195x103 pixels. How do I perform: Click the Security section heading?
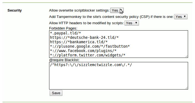tap(14, 10)
